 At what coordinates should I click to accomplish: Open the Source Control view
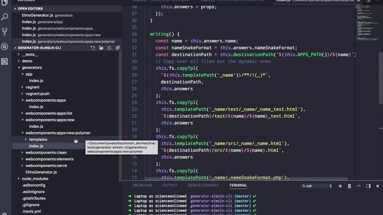tap(4, 32)
